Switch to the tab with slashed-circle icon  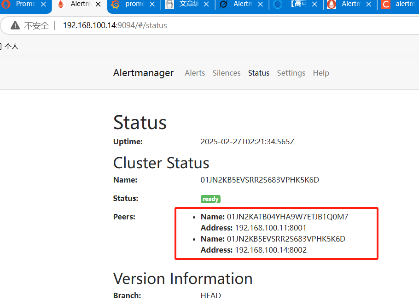coord(239,4)
